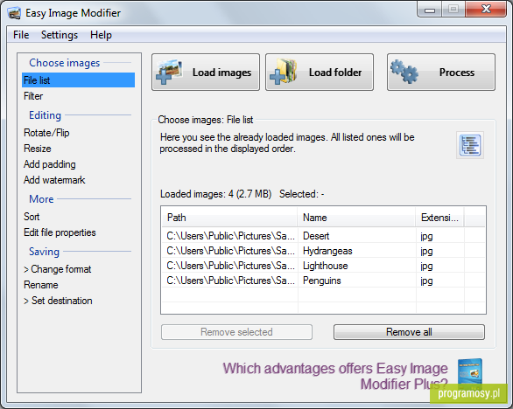Close the Easy Image Modifier window
The height and width of the screenshot is (409, 513).
pyautogui.click(x=486, y=10)
